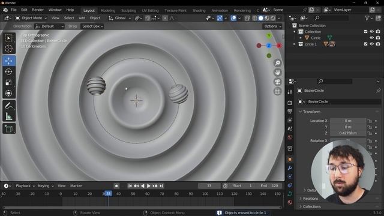Hide Circle object with eye icon
Image resolution: width=384 pixels, height=216 pixels.
click(372, 38)
